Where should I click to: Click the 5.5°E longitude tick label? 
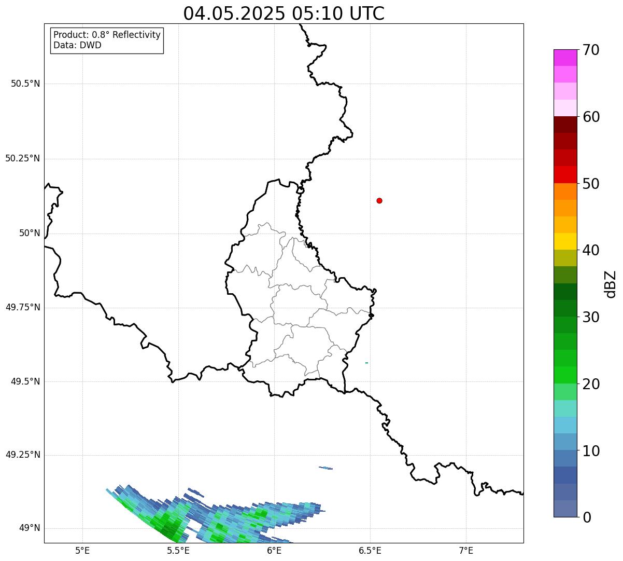pos(178,551)
